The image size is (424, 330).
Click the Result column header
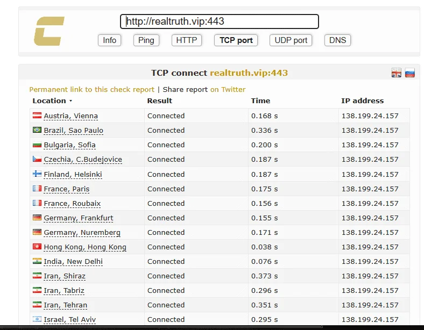[x=160, y=101]
